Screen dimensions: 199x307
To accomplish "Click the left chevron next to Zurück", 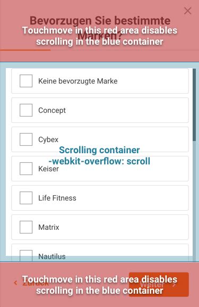I will click(15, 283).
